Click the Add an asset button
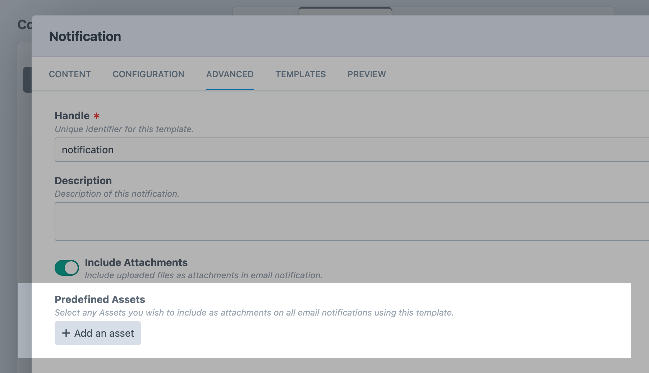649x373 pixels. click(98, 333)
